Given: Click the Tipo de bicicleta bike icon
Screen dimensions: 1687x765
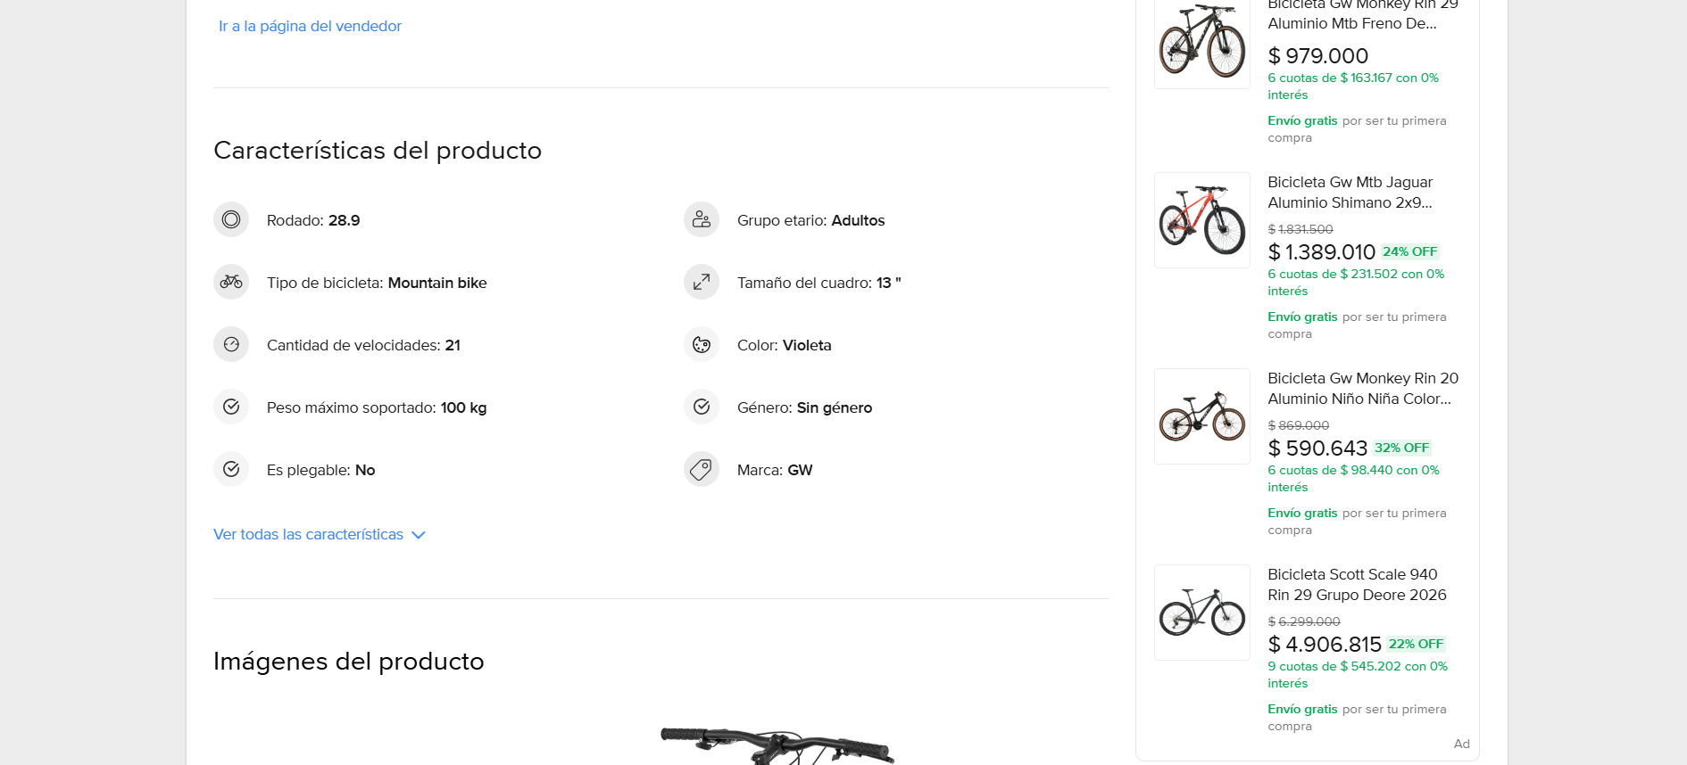Looking at the screenshot, I should tap(231, 282).
